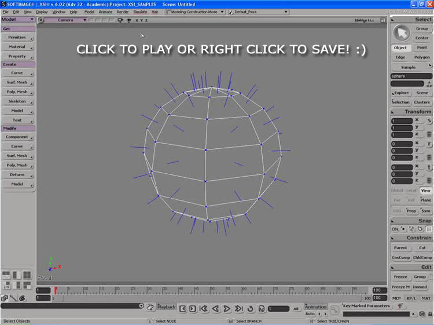
Task: Click the camera view eye icon
Action: 128,20
